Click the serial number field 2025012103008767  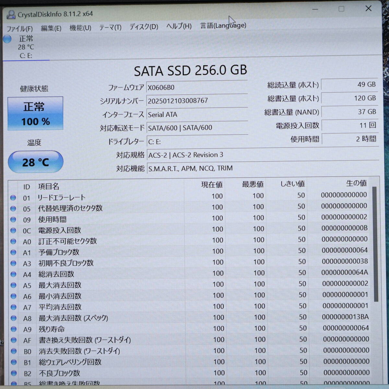click(x=197, y=101)
